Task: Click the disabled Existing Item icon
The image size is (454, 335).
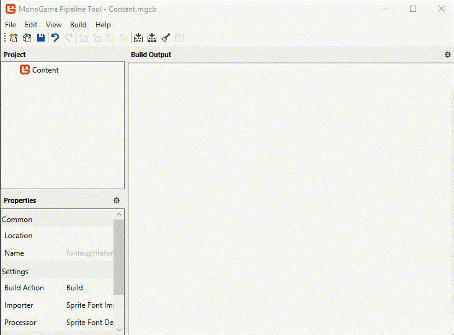Action: click(x=97, y=38)
